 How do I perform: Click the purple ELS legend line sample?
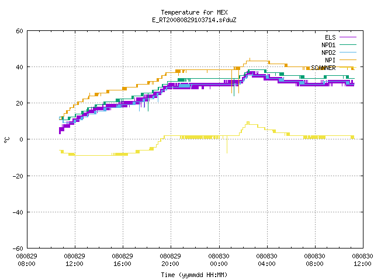pos(348,37)
